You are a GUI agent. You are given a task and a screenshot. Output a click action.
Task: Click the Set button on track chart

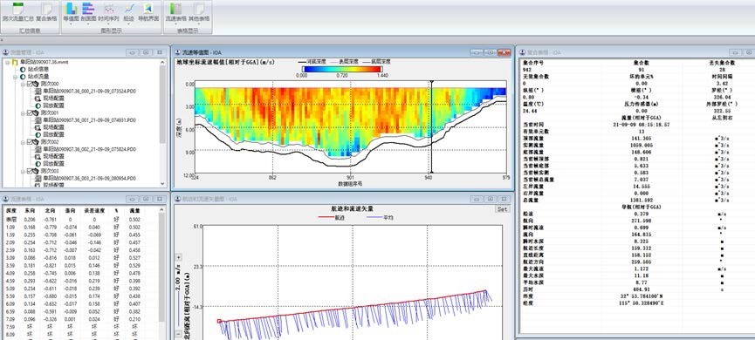pyautogui.click(x=502, y=209)
